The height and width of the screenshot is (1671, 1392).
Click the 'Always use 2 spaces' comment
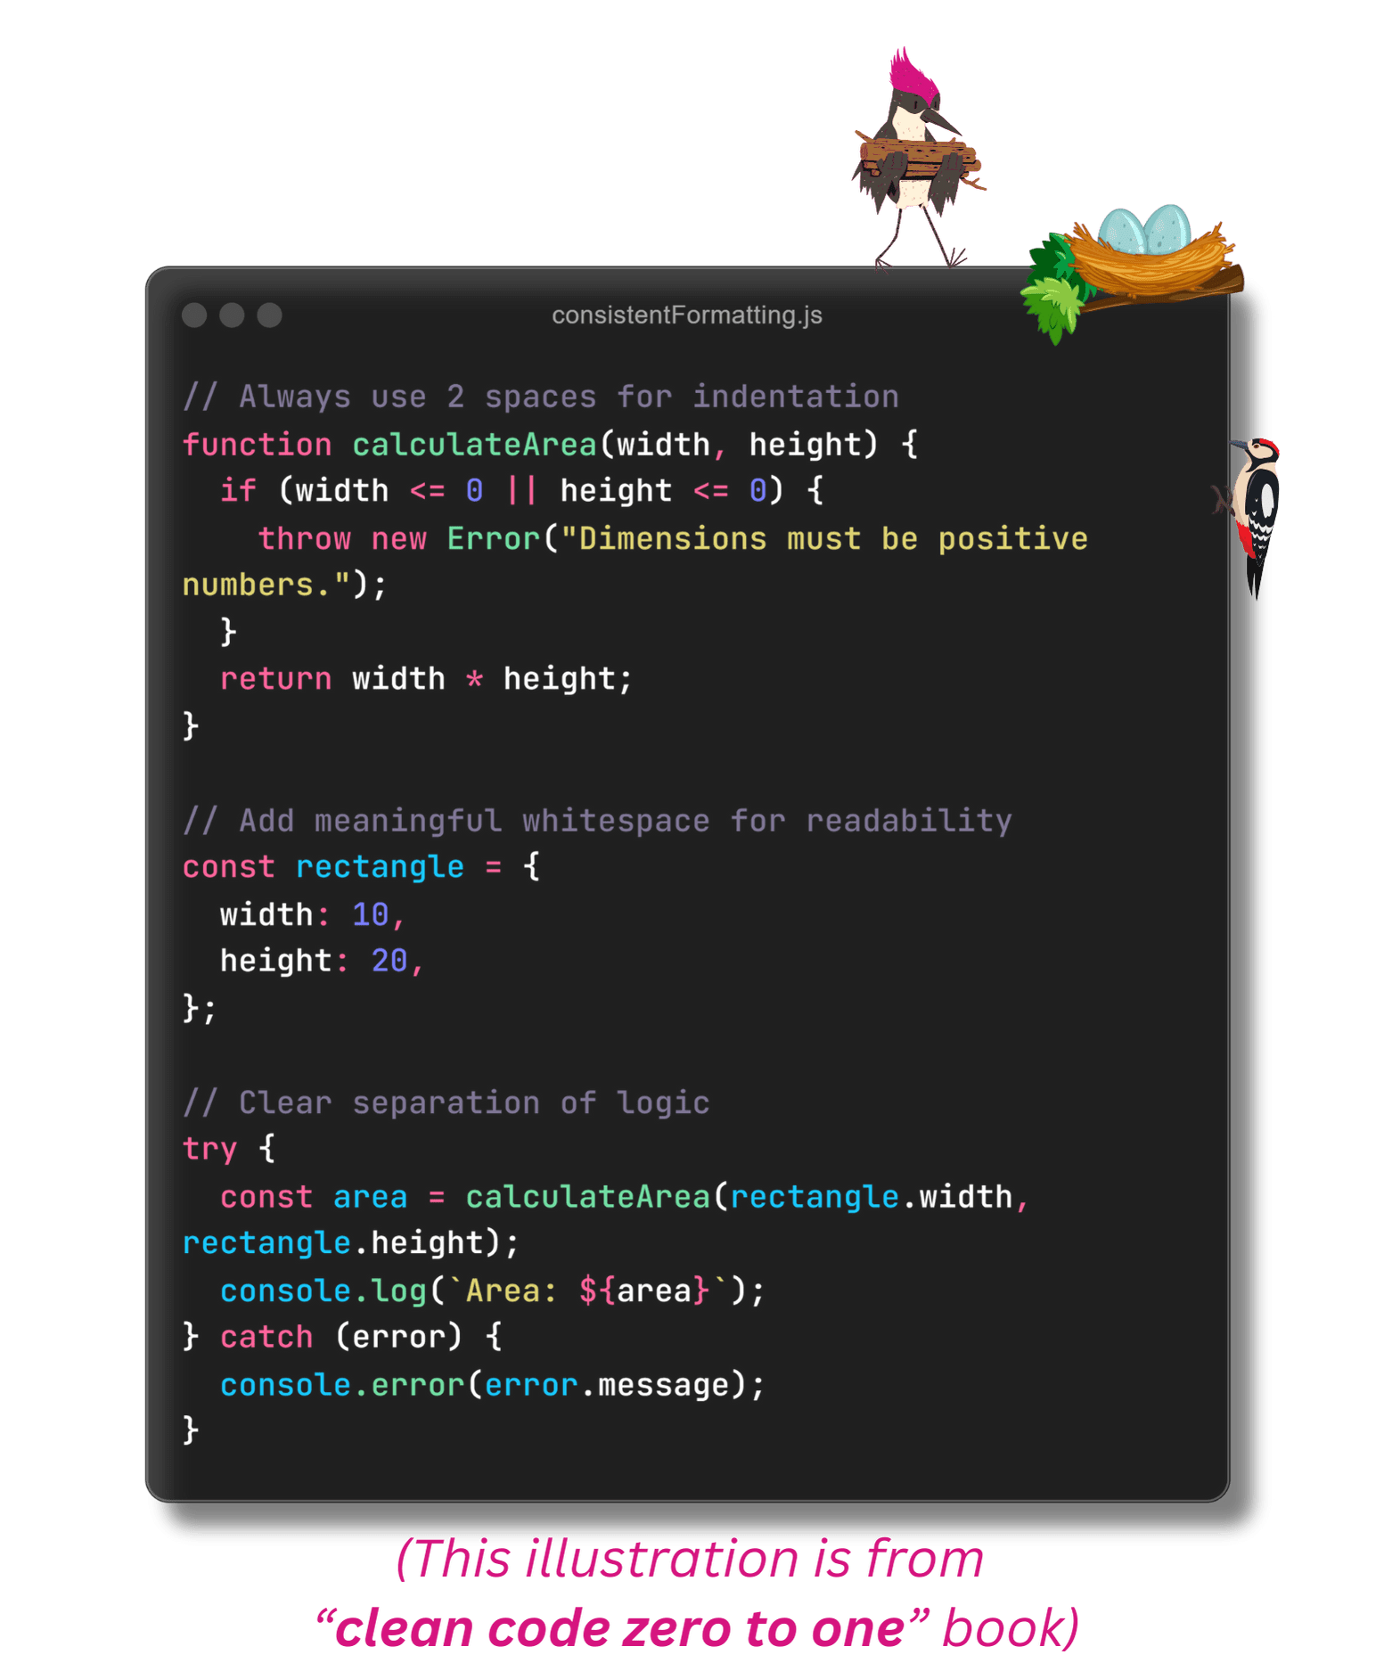click(x=541, y=397)
